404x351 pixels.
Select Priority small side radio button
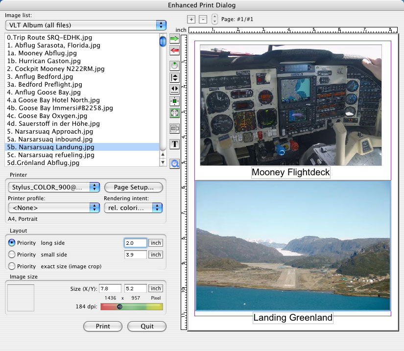[x=12, y=255]
